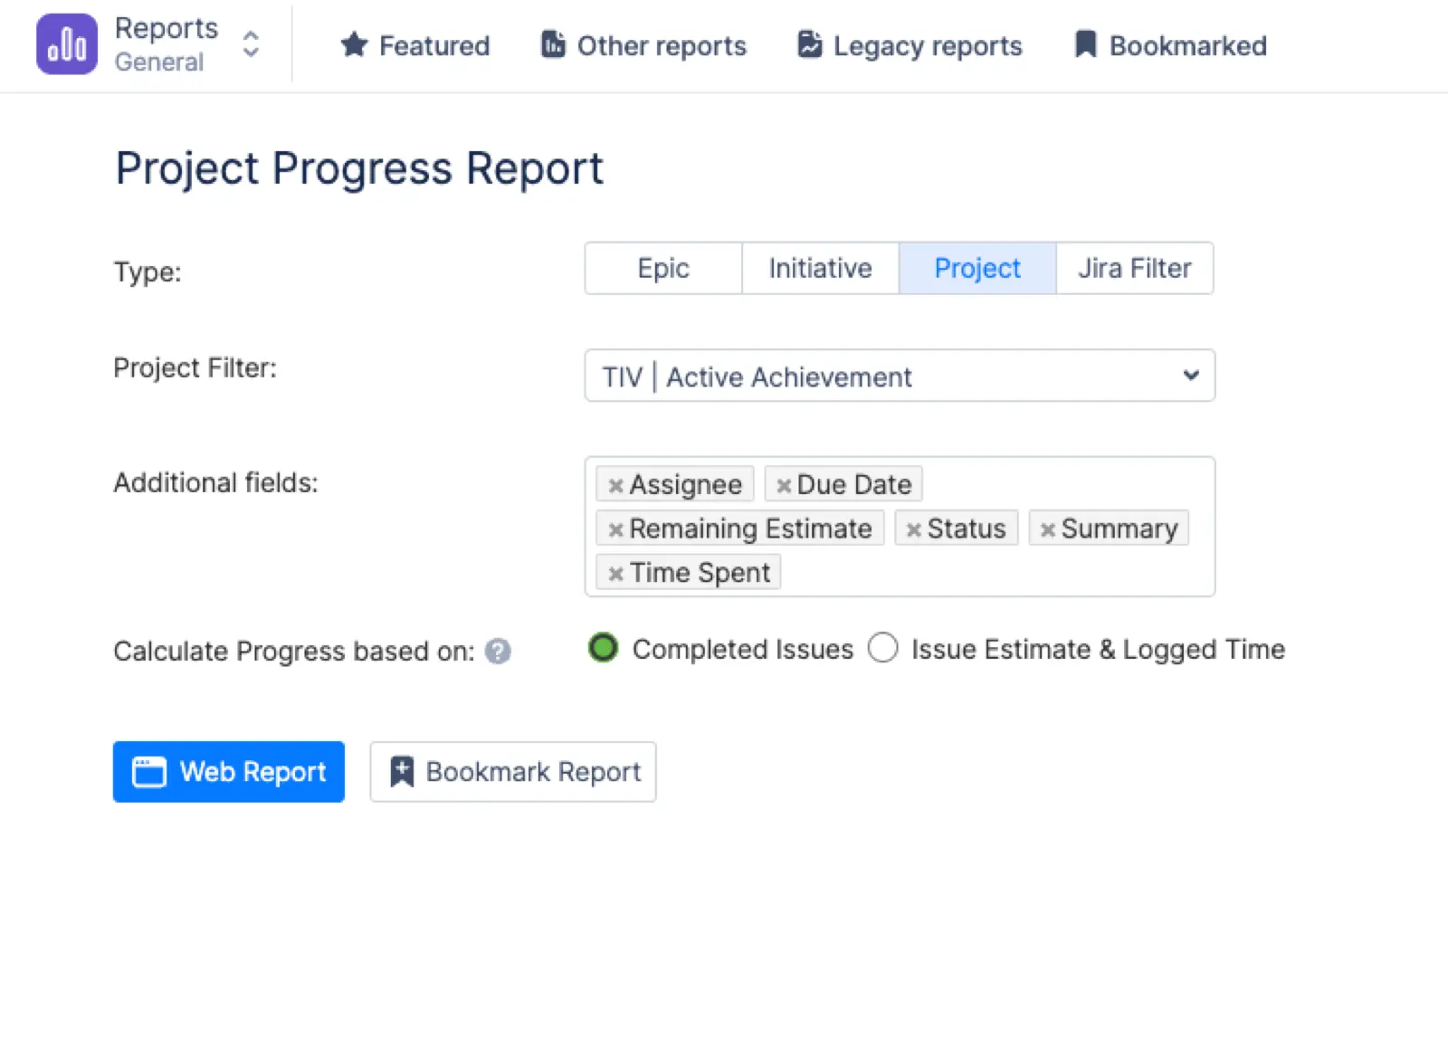This screenshot has width=1448, height=1057.
Task: Remove the Remaining Estimate field tag
Action: pyautogui.click(x=615, y=529)
